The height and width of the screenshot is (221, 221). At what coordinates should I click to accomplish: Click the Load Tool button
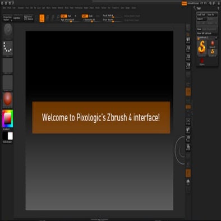[x=201, y=15]
